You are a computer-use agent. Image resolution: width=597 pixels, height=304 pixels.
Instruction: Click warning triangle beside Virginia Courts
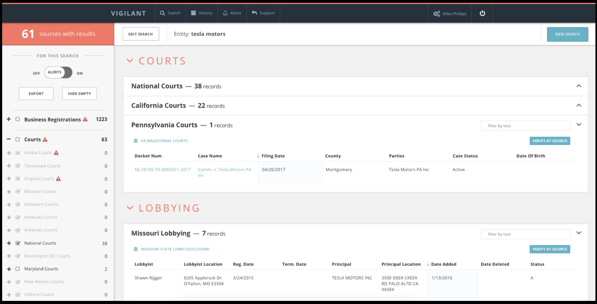click(58, 179)
